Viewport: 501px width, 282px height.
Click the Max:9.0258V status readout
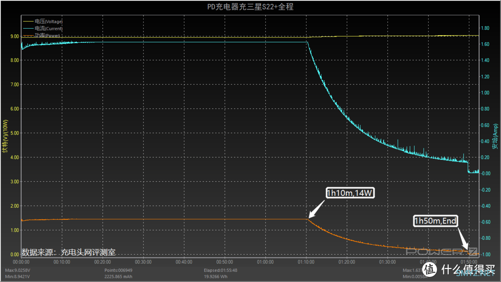coord(18,270)
